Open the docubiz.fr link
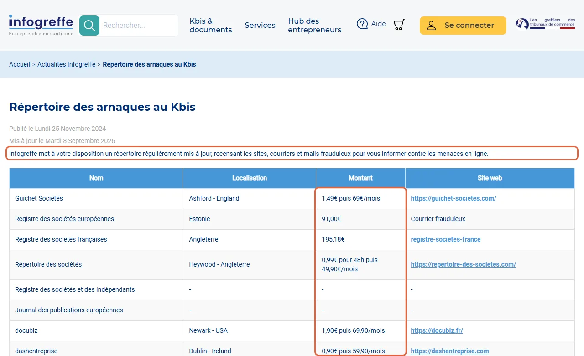 click(437, 330)
